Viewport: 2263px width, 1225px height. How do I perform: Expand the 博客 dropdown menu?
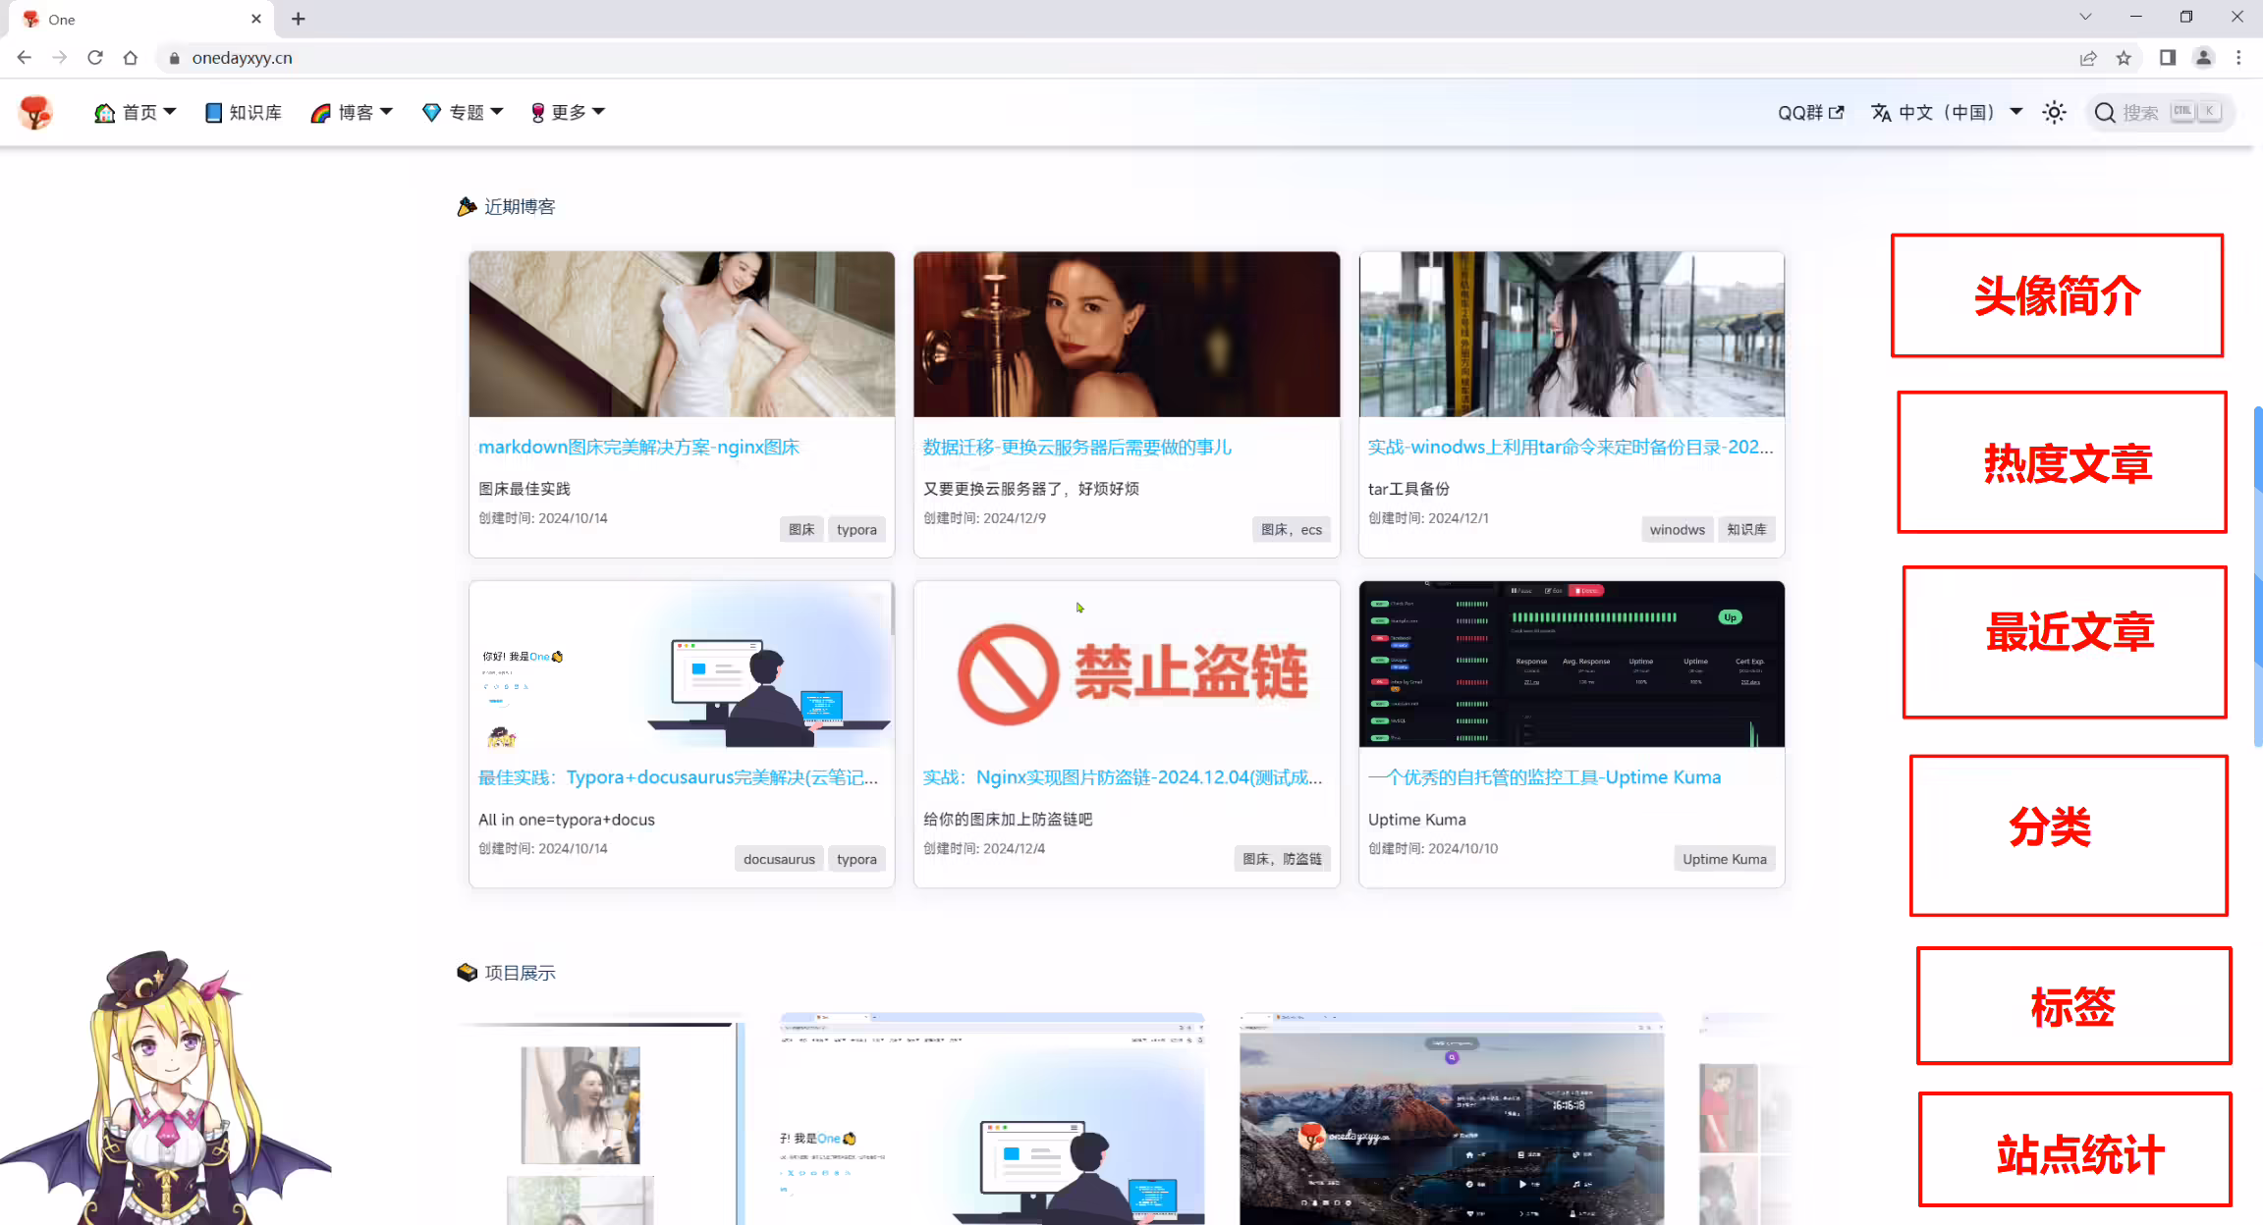pyautogui.click(x=352, y=113)
